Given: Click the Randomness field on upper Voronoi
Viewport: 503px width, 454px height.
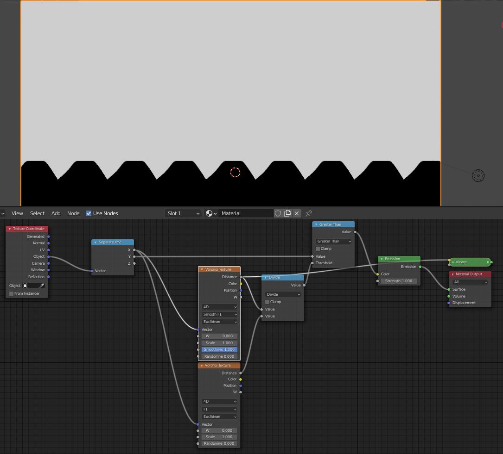Looking at the screenshot, I should pos(219,357).
